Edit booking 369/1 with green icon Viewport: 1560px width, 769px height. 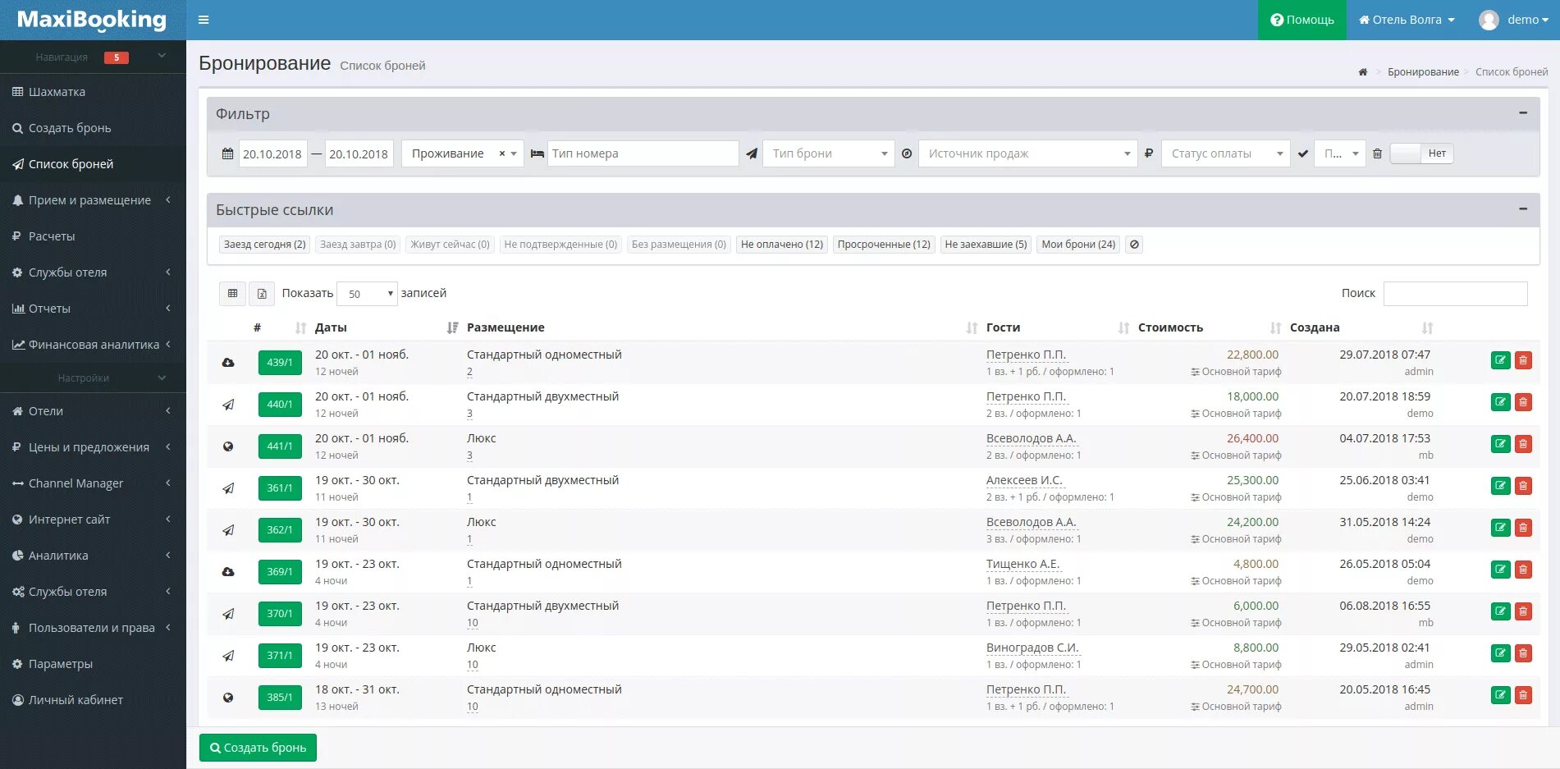pos(1500,570)
